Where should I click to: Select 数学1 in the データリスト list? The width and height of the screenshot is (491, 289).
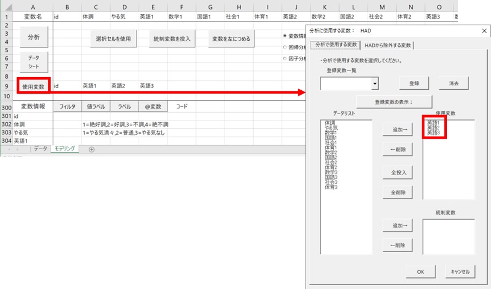click(x=331, y=133)
